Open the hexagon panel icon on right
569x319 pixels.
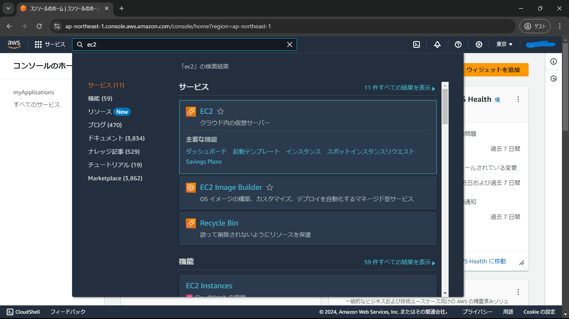click(x=554, y=79)
